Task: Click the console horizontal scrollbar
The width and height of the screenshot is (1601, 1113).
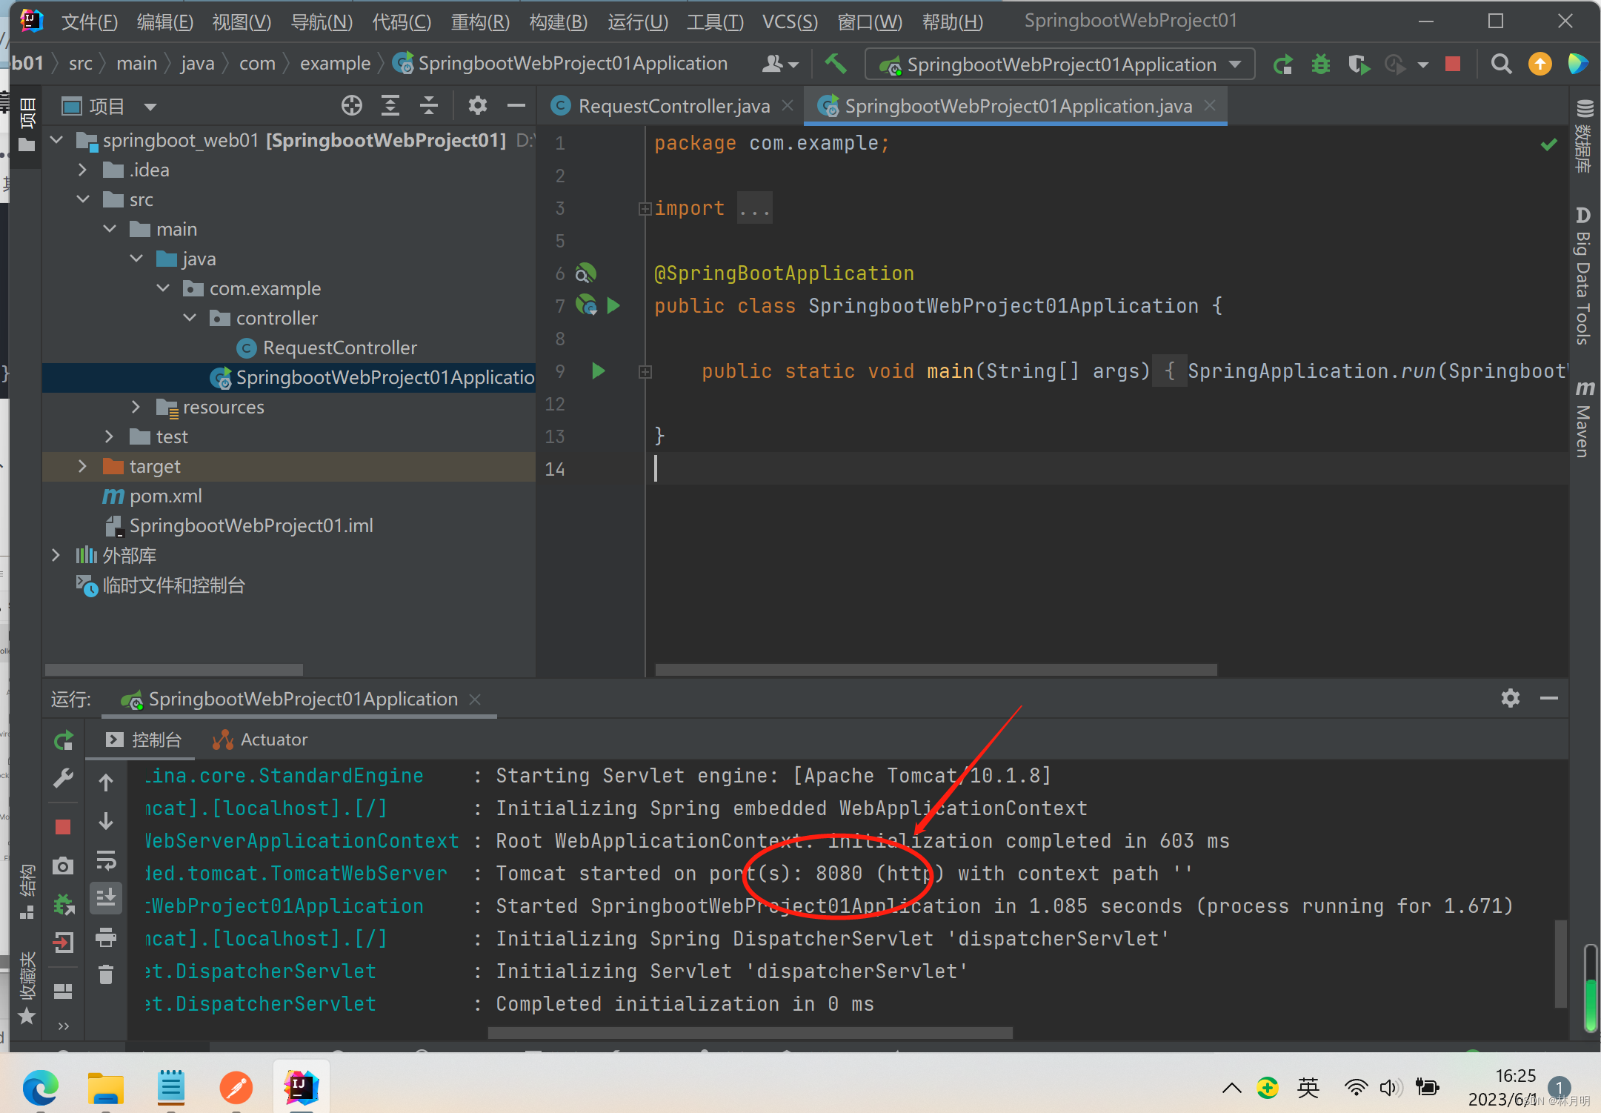Action: [750, 1032]
